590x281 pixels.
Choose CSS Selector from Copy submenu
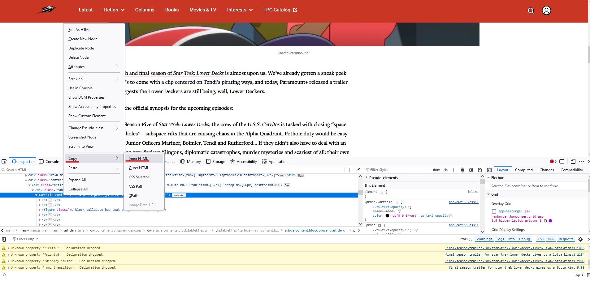click(x=144, y=177)
